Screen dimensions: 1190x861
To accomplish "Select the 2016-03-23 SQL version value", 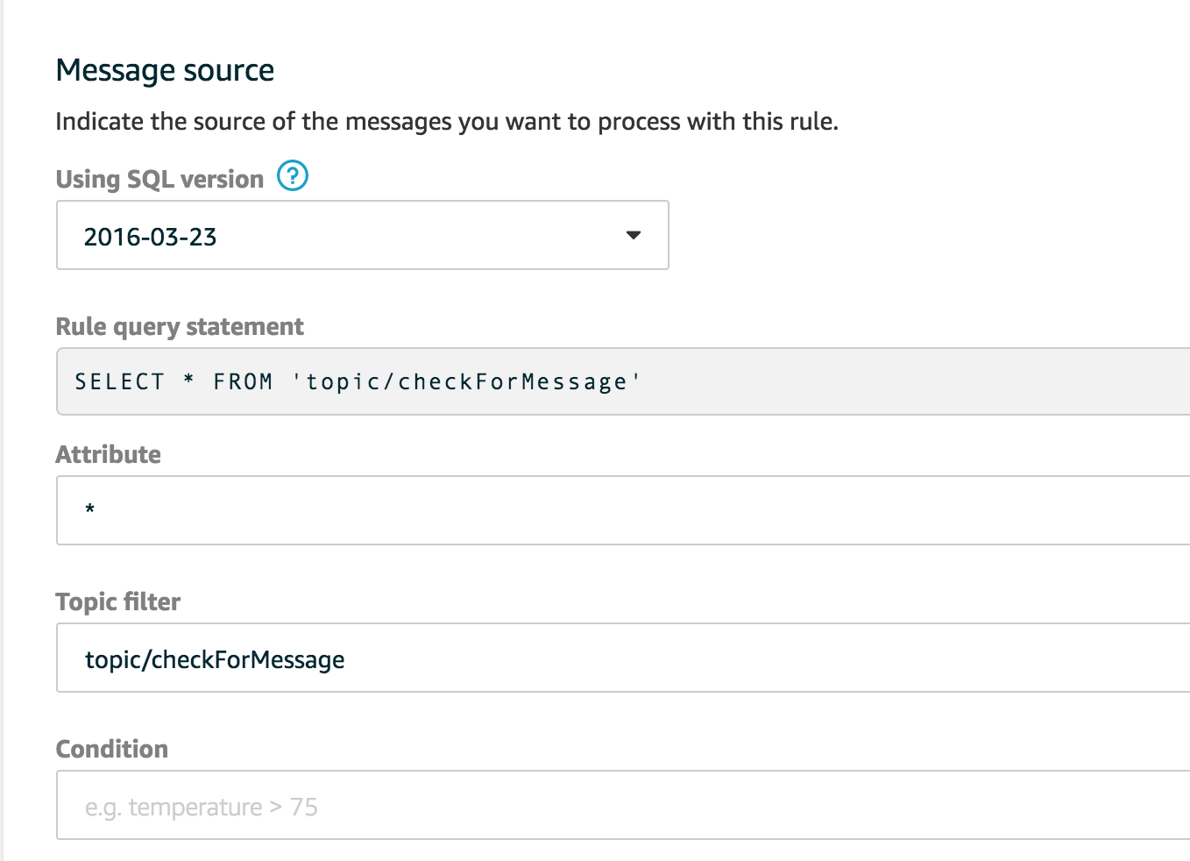I will (x=150, y=235).
